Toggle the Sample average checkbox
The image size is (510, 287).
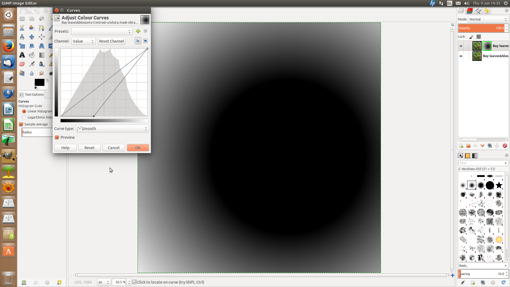point(21,124)
